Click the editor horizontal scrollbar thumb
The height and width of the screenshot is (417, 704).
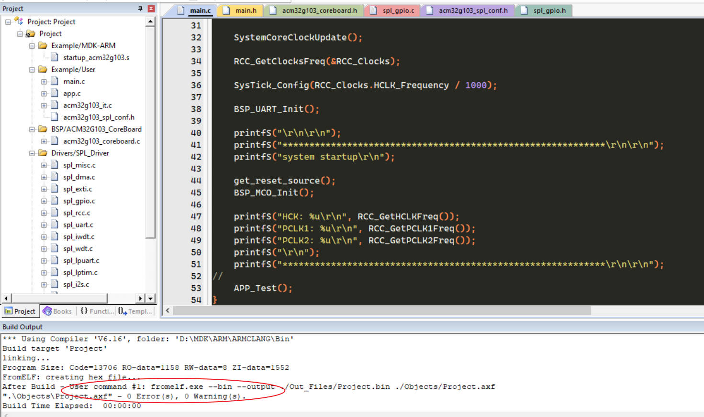[382, 310]
